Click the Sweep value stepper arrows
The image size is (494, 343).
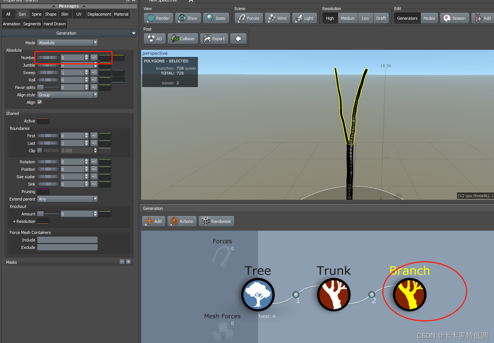click(86, 73)
